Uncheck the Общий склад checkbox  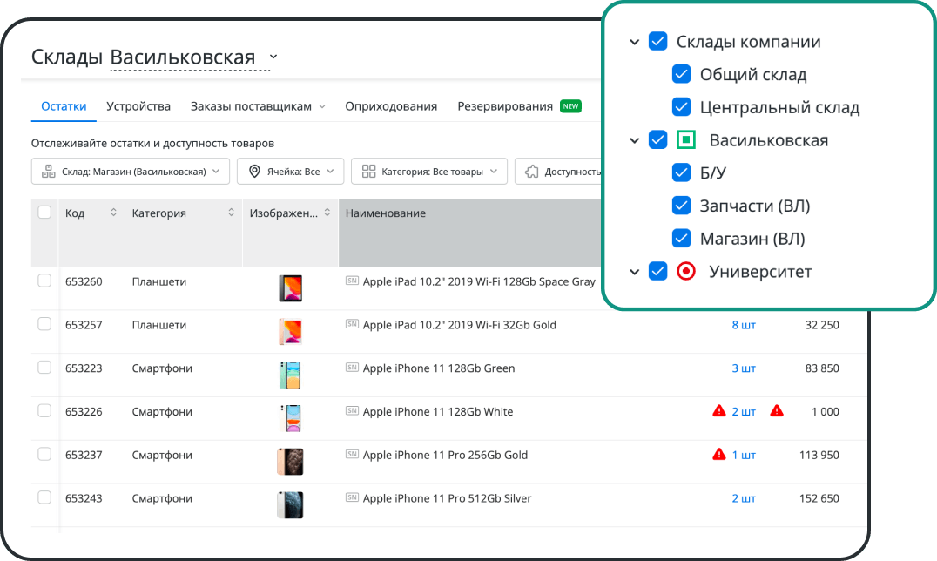pyautogui.click(x=681, y=74)
